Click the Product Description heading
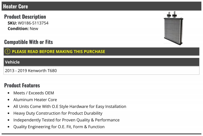 (x=25, y=17)
